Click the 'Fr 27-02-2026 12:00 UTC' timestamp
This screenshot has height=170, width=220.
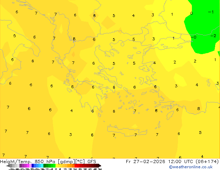pyautogui.click(x=160, y=162)
